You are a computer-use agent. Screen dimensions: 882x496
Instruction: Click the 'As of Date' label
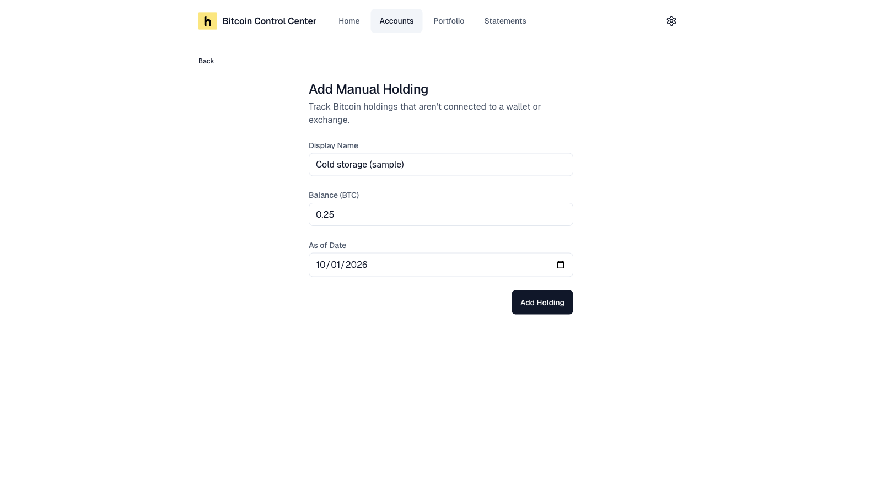coord(327,245)
